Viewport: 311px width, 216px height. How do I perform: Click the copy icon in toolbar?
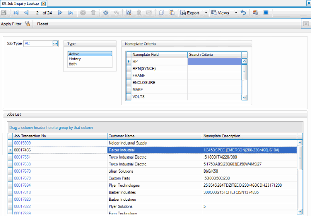pos(162,13)
